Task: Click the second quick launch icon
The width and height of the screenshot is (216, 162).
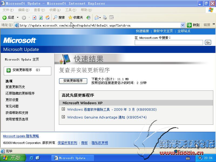Action: tap(38, 158)
